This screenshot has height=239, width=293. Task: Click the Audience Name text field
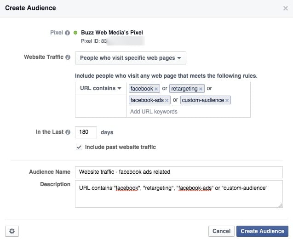(179, 172)
